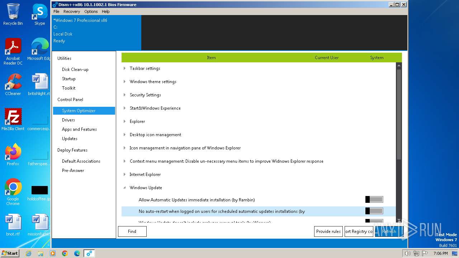Toggle Allow Automatic Updates immediate installation

click(374, 200)
